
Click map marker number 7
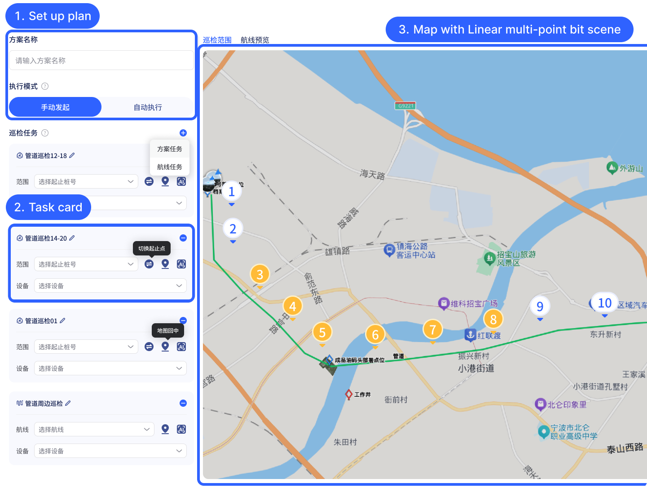pos(432,330)
